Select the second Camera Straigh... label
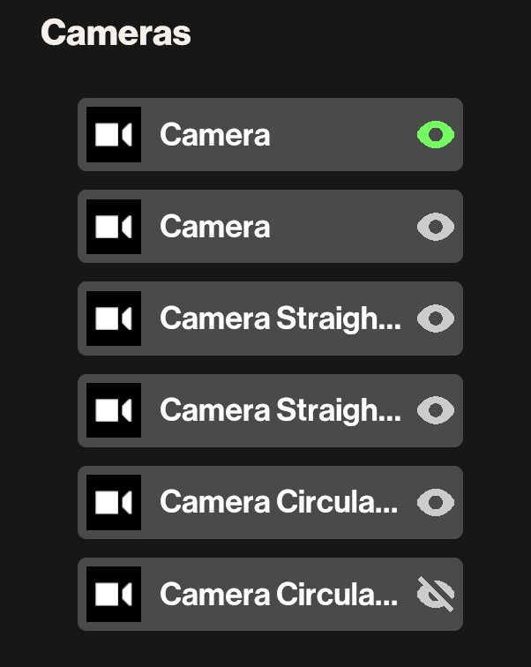The height and width of the screenshot is (667, 531). tap(280, 410)
